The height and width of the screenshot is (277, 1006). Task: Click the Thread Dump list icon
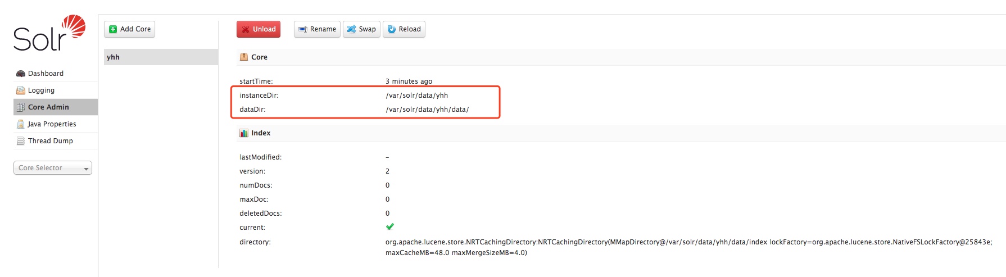(21, 141)
